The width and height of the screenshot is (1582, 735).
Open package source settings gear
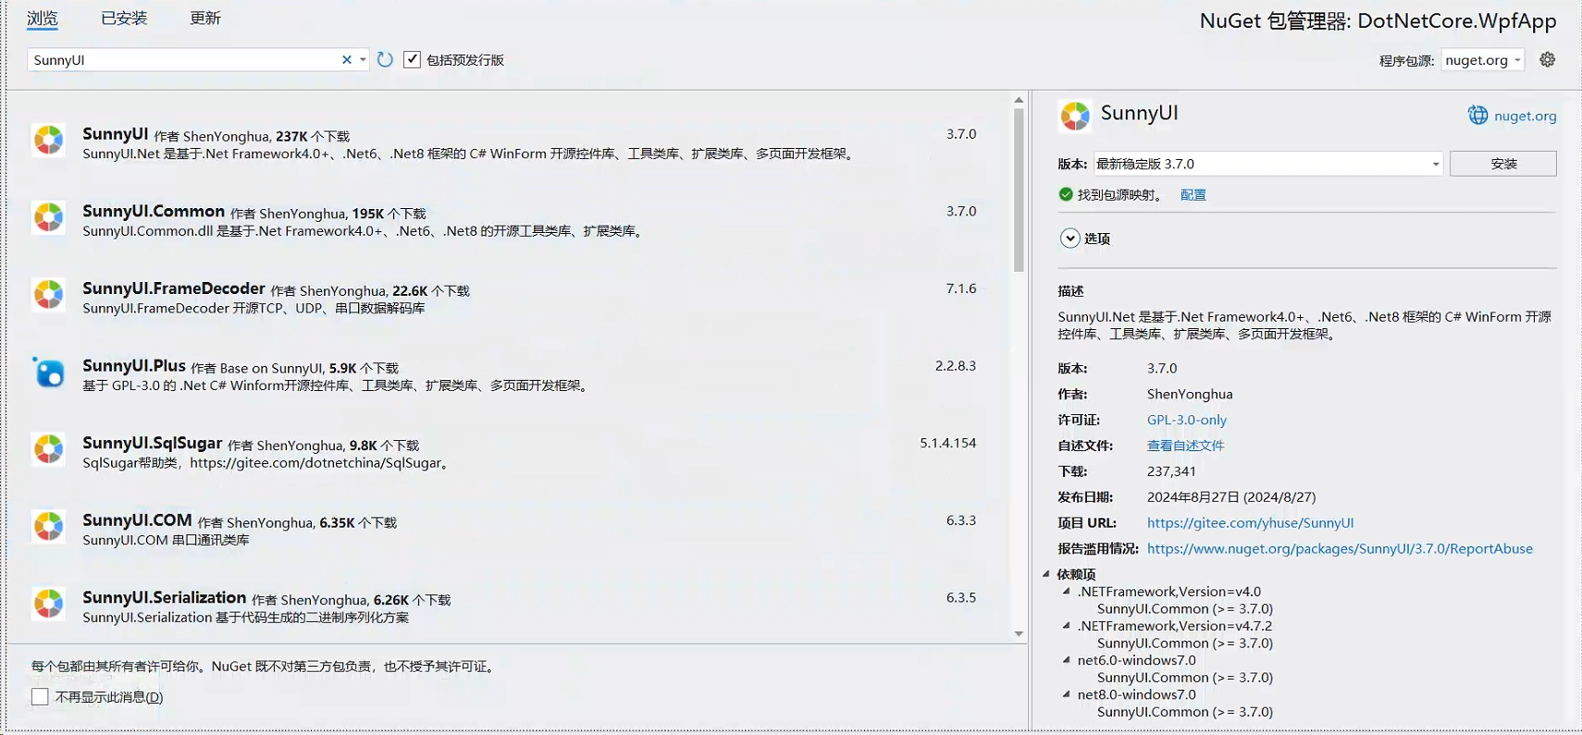[x=1547, y=59]
